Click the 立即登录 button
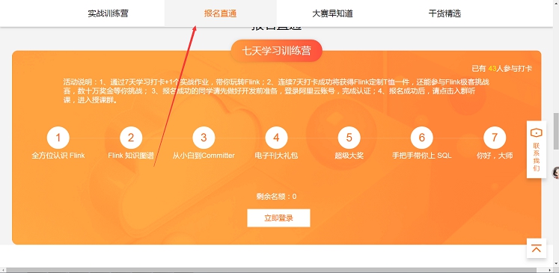 [278, 218]
